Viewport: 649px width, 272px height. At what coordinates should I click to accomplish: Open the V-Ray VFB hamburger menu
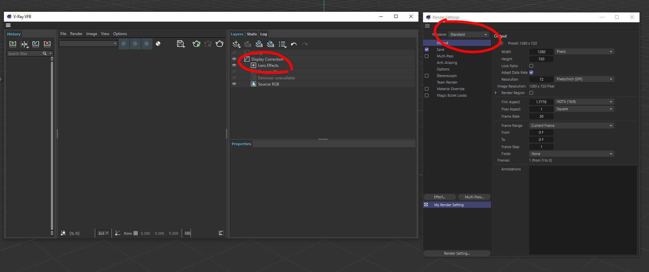tap(9, 25)
